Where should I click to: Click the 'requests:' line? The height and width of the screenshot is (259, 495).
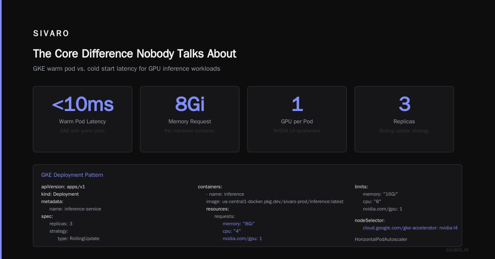point(225,216)
